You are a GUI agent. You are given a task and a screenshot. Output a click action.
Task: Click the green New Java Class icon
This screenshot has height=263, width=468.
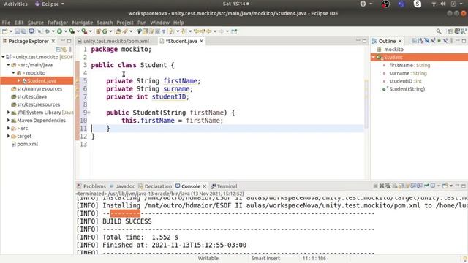[x=105, y=31]
